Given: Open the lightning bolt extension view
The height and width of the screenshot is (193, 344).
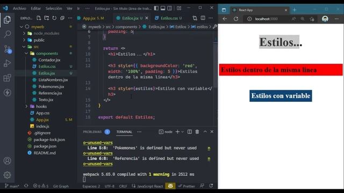Looking at the screenshot, I should point(7,93).
